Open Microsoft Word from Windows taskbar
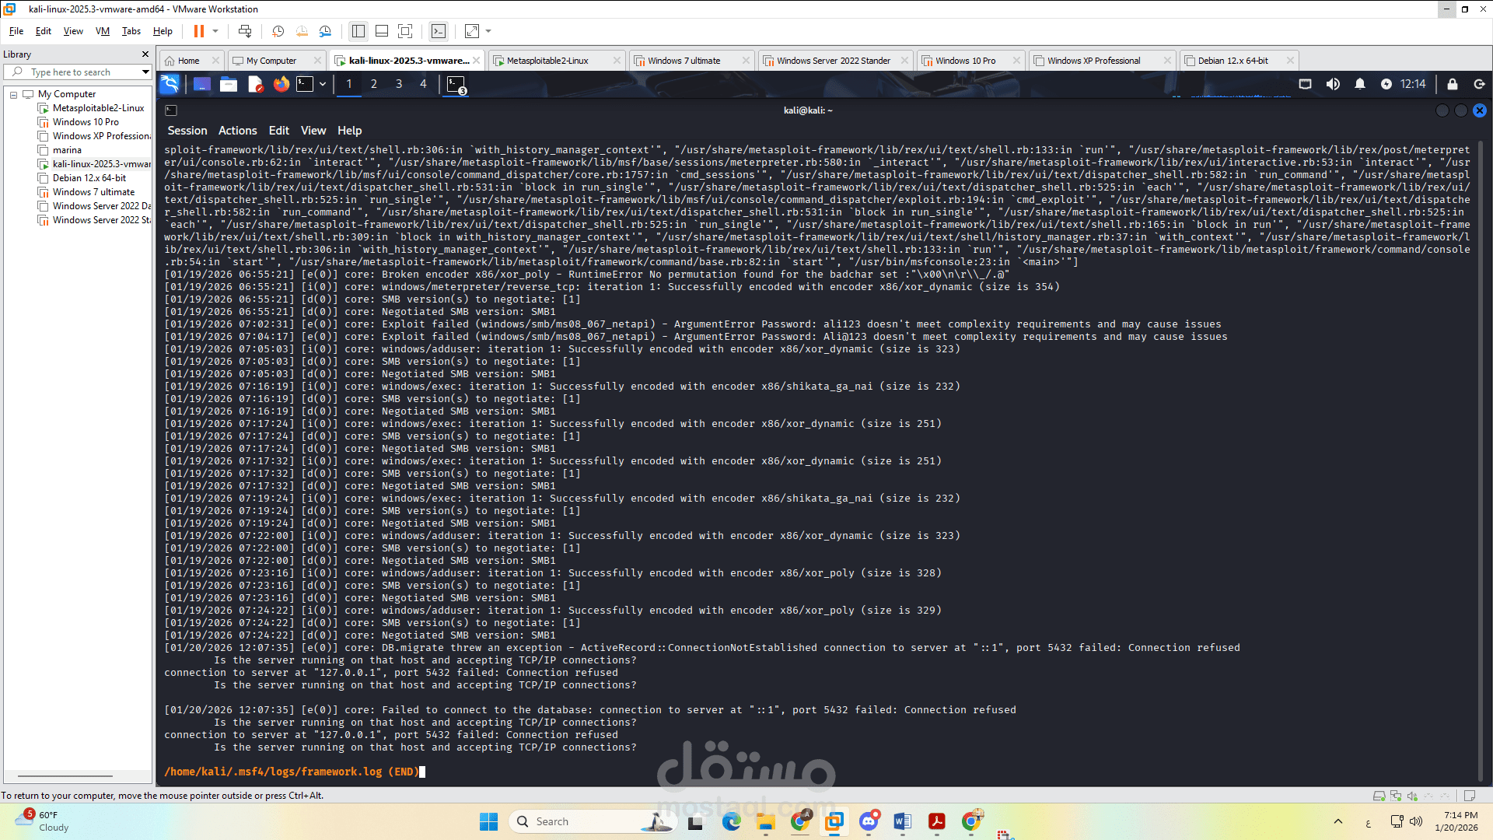The width and height of the screenshot is (1493, 840). click(x=903, y=821)
